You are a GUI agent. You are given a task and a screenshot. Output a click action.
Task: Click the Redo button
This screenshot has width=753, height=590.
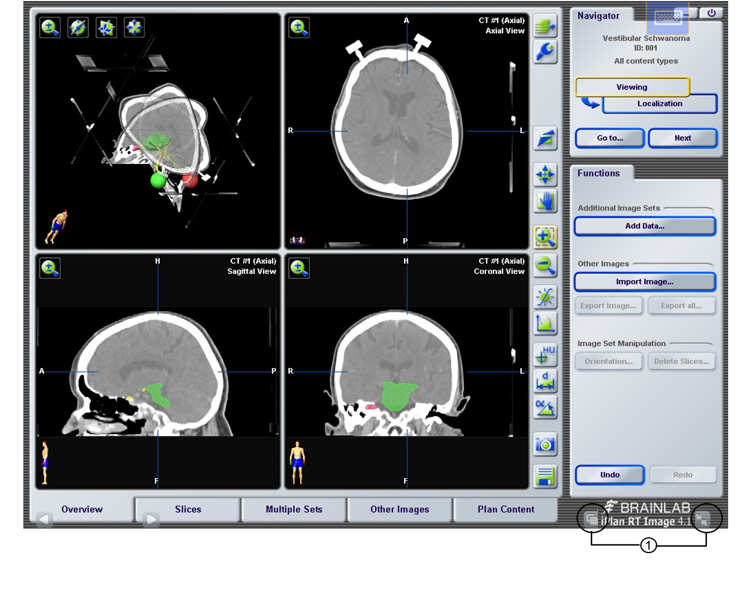pyautogui.click(x=683, y=475)
